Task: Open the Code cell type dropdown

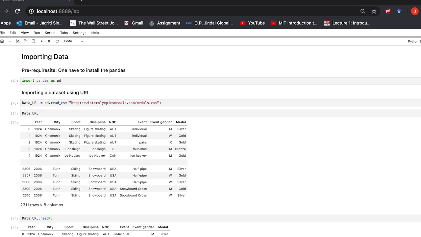Action: click(74, 41)
